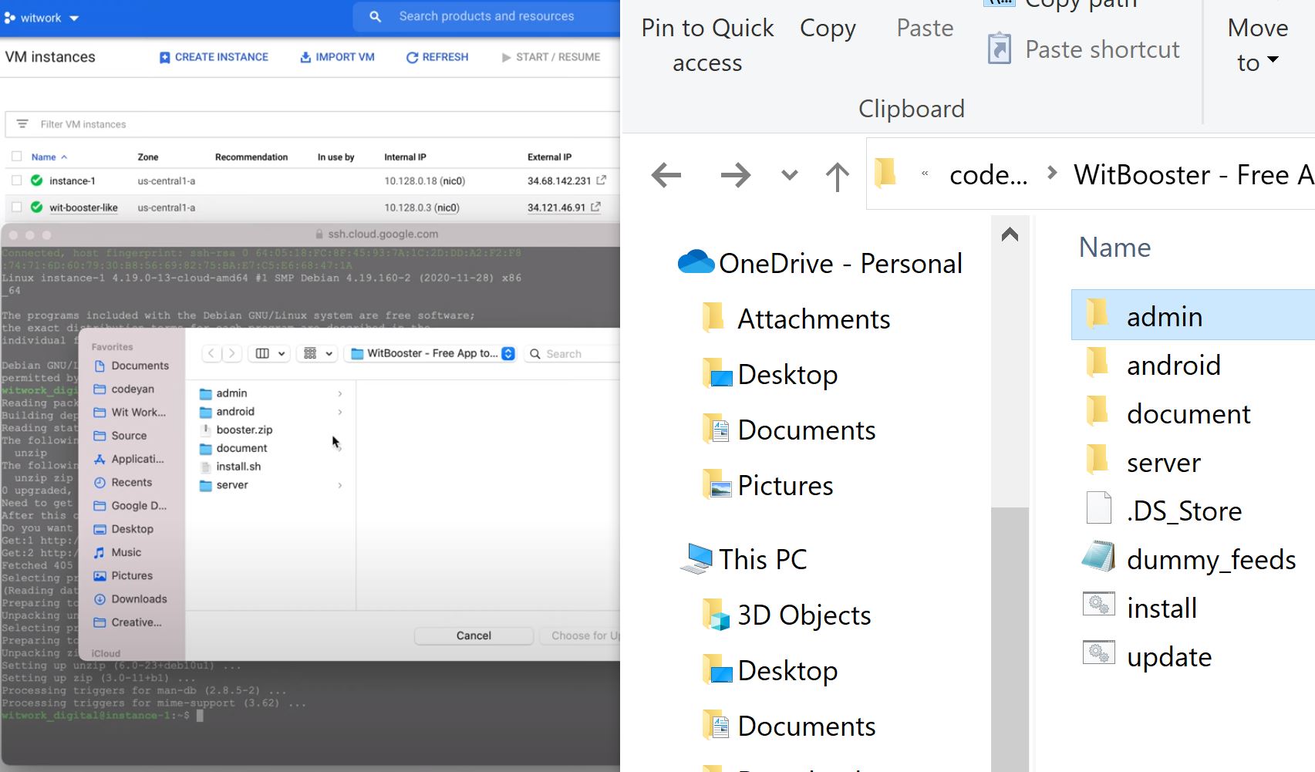Expand the android folder chevron in Mac dialog
This screenshot has height=772, width=1315.
click(x=340, y=412)
